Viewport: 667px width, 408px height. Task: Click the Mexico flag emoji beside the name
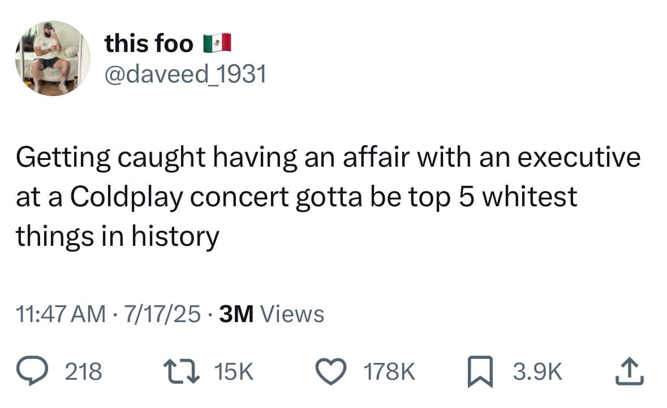click(217, 43)
